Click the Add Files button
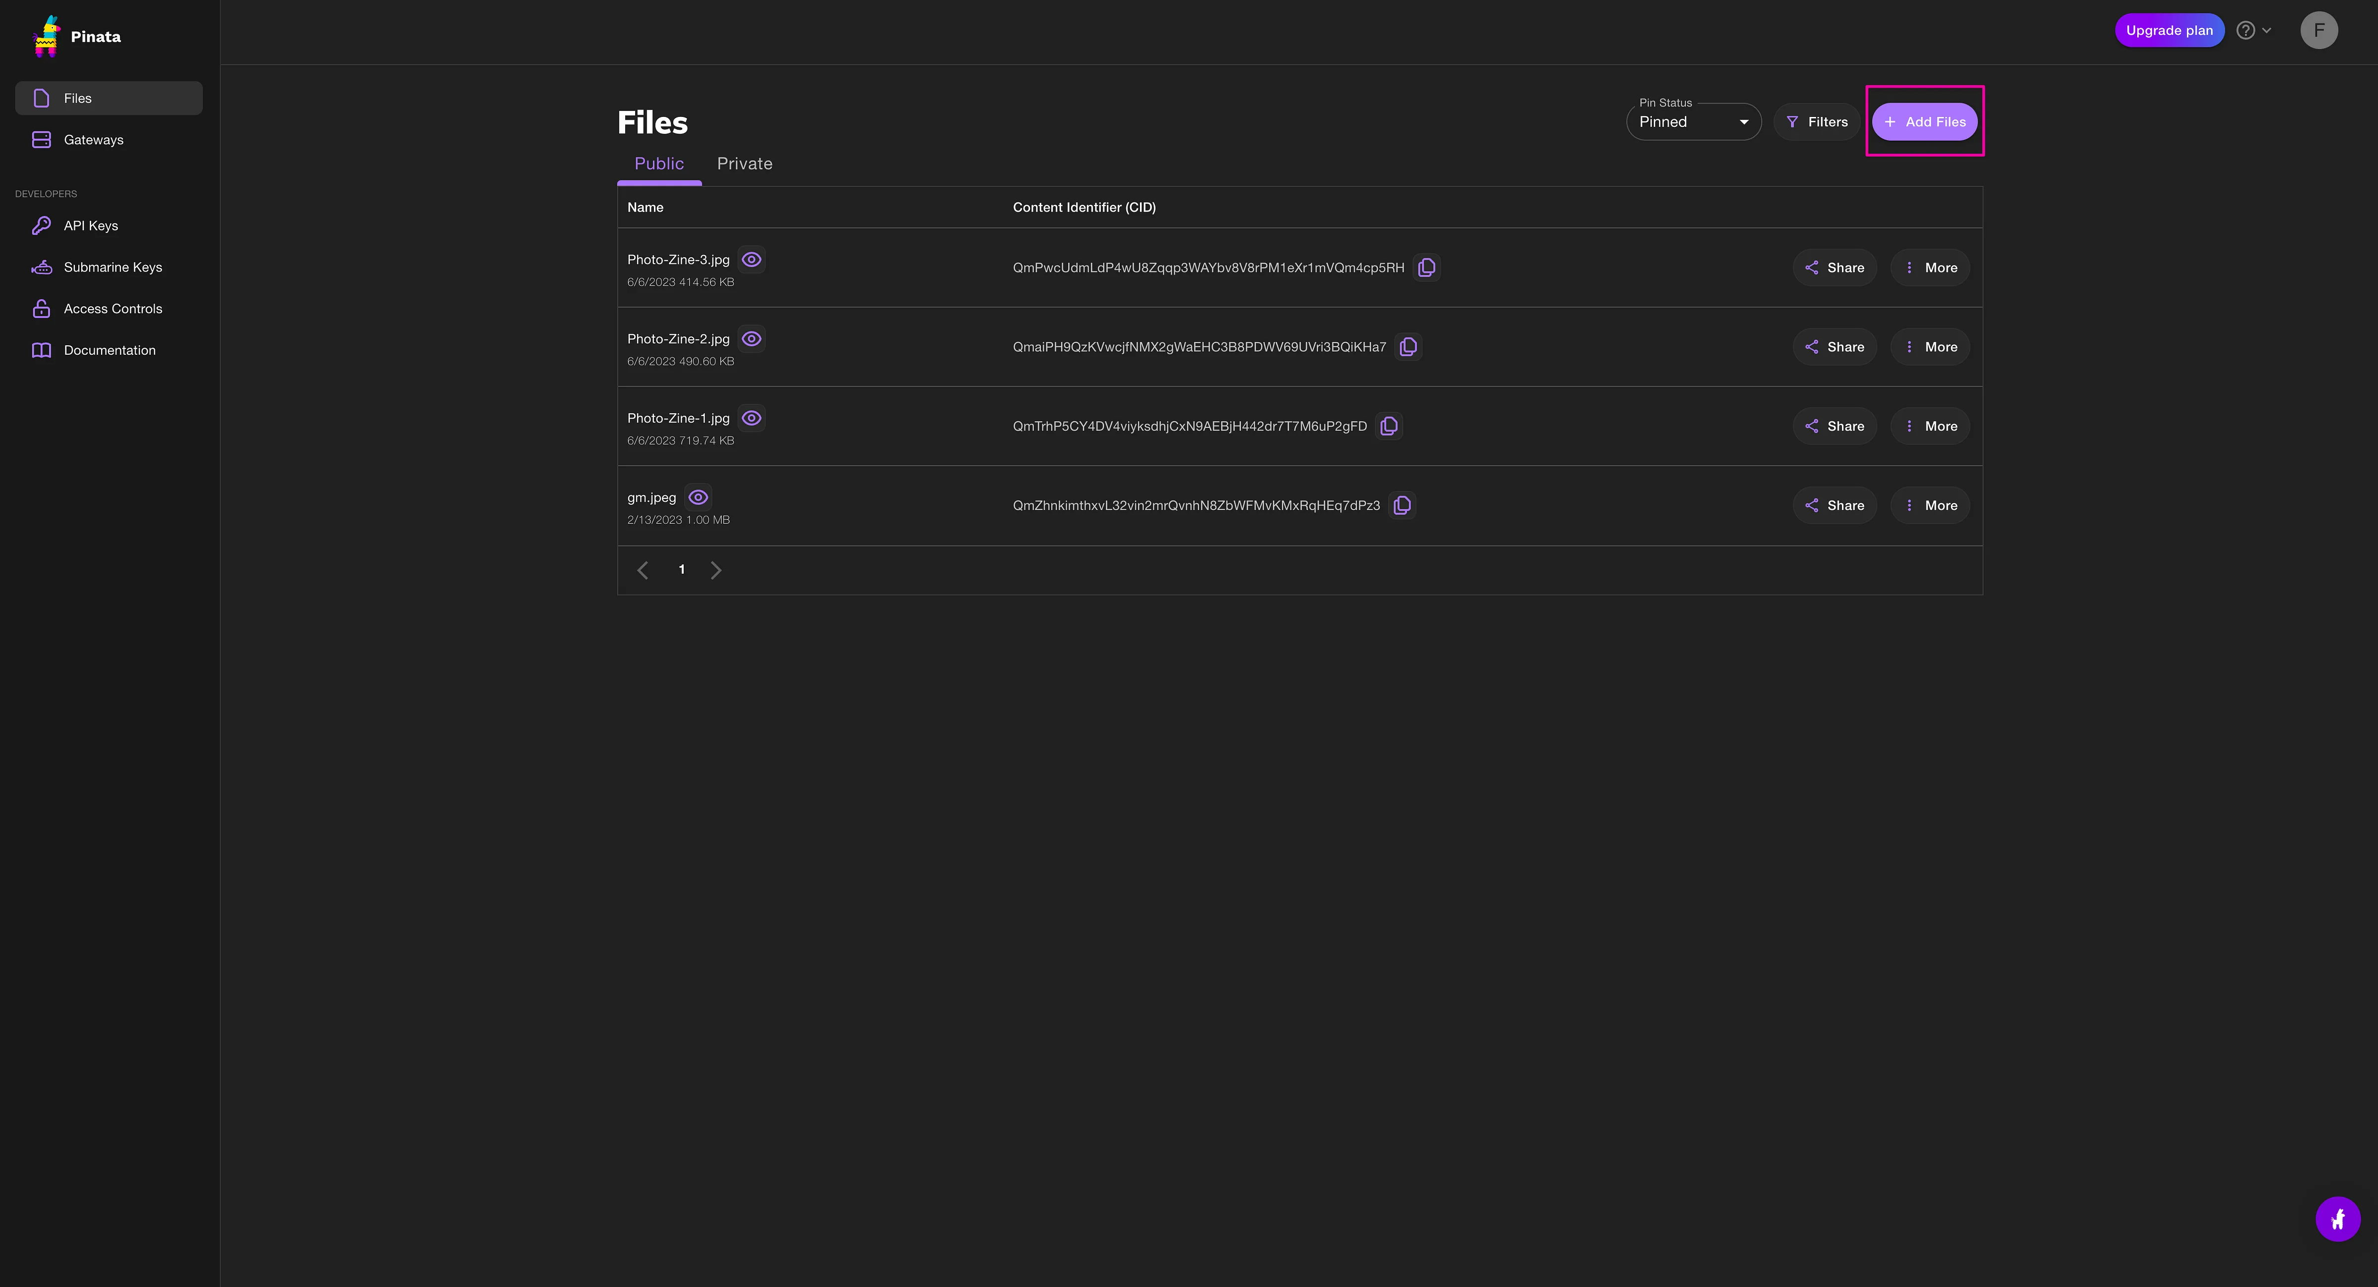 [x=1924, y=122]
